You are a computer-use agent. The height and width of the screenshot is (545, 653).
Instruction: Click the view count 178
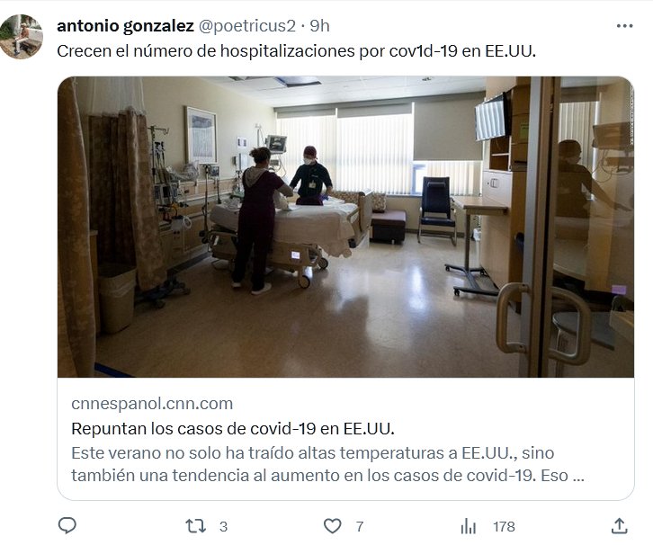(x=504, y=527)
